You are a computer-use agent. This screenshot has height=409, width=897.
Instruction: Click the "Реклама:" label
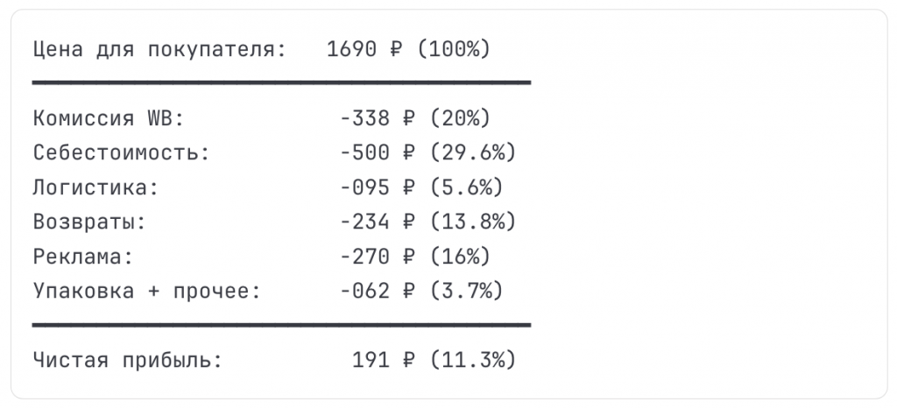[83, 257]
